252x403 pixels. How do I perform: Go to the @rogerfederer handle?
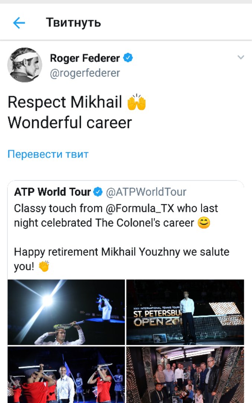[85, 73]
